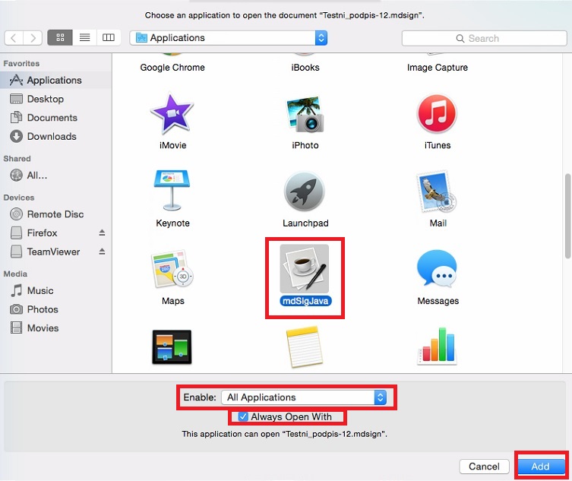The width and height of the screenshot is (572, 481).
Task: Open the Applications folder path dropdown
Action: [x=229, y=37]
